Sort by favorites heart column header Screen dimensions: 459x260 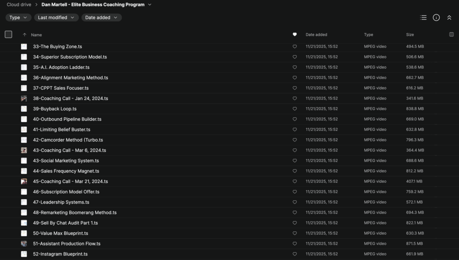point(294,35)
